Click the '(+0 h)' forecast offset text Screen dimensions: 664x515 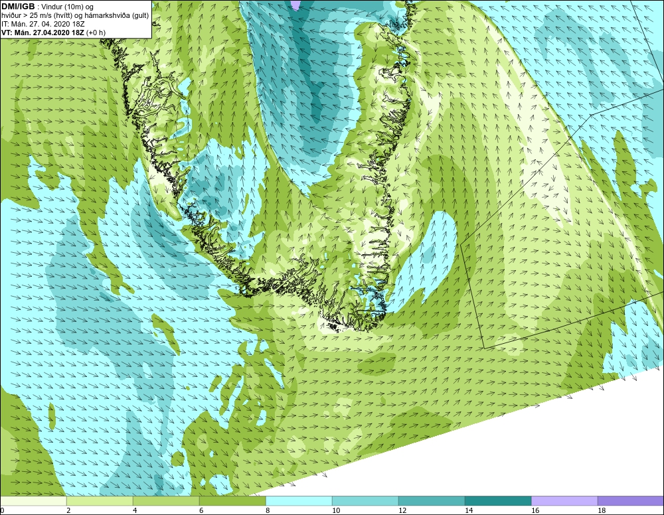96,33
